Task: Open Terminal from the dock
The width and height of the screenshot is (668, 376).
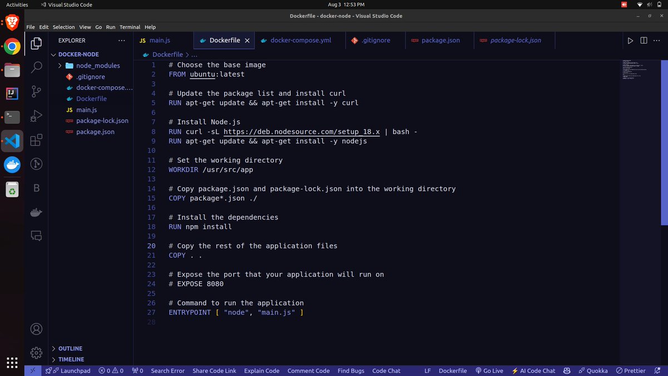Action: 12,117
